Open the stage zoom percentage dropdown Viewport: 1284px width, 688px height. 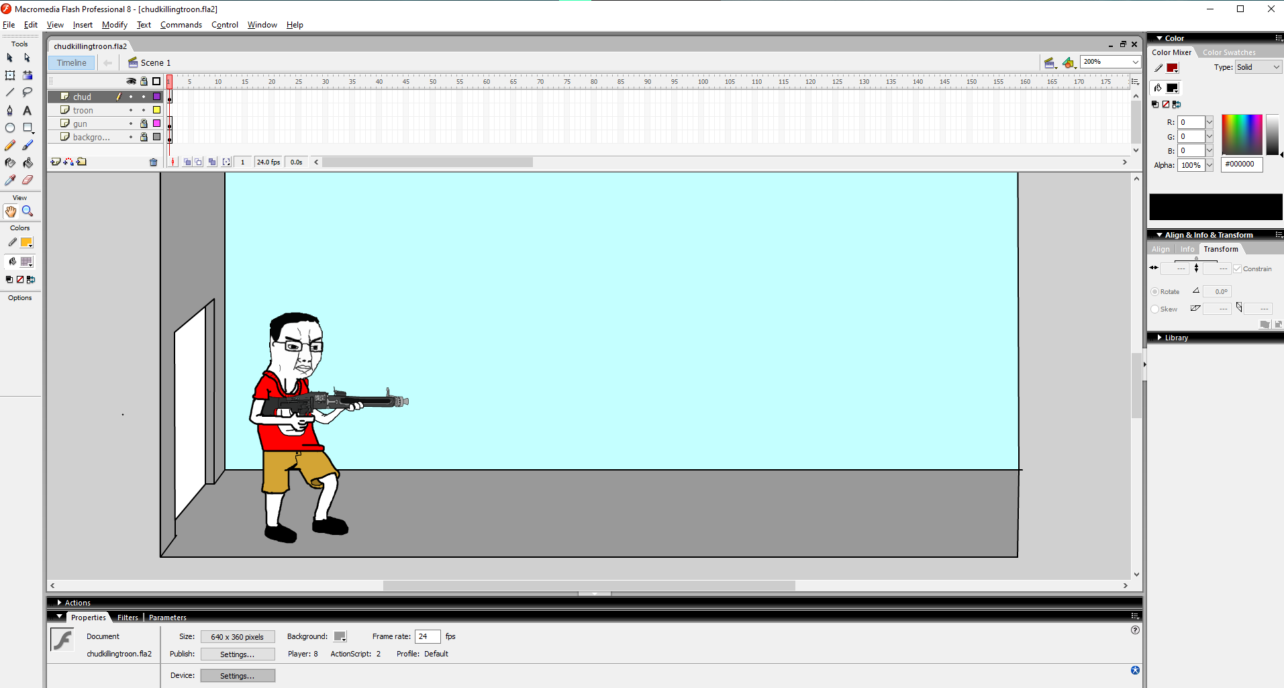click(1136, 62)
